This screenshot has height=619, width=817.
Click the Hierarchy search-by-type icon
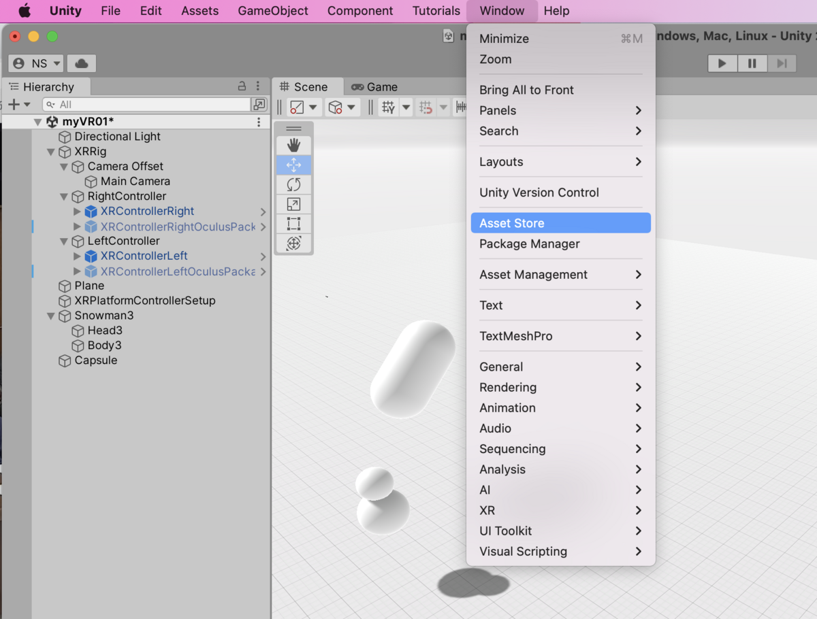click(x=259, y=104)
